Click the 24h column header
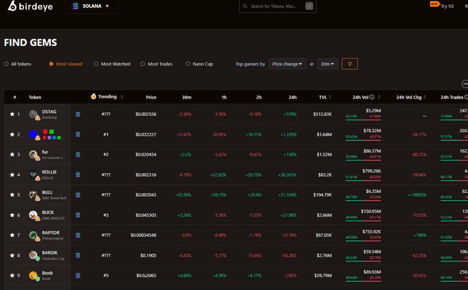The width and height of the screenshot is (468, 290). point(292,97)
